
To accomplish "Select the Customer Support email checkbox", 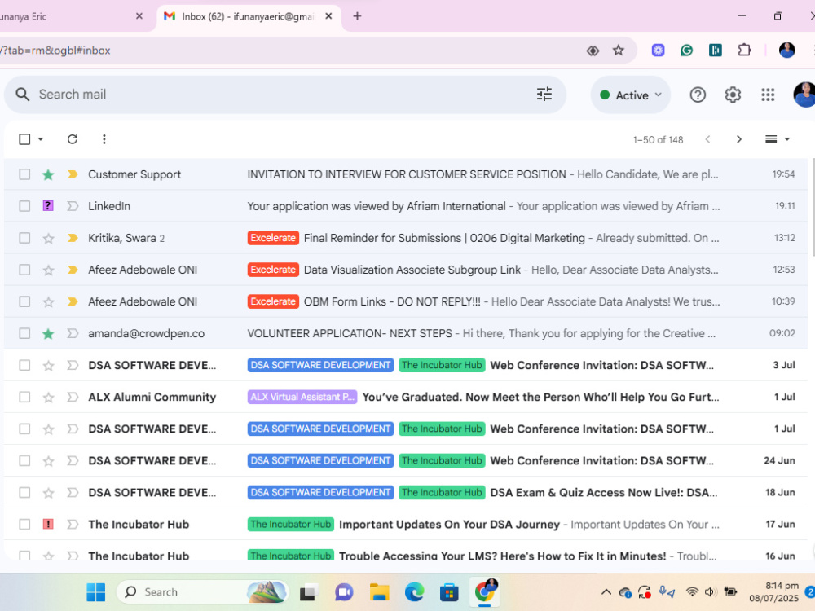I will pyautogui.click(x=24, y=174).
